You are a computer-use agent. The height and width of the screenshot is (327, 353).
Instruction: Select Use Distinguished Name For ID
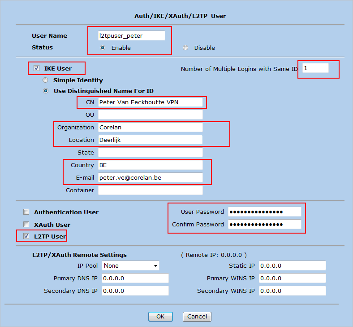(45, 91)
